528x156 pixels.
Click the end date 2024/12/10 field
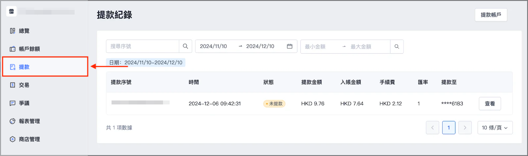click(x=260, y=46)
